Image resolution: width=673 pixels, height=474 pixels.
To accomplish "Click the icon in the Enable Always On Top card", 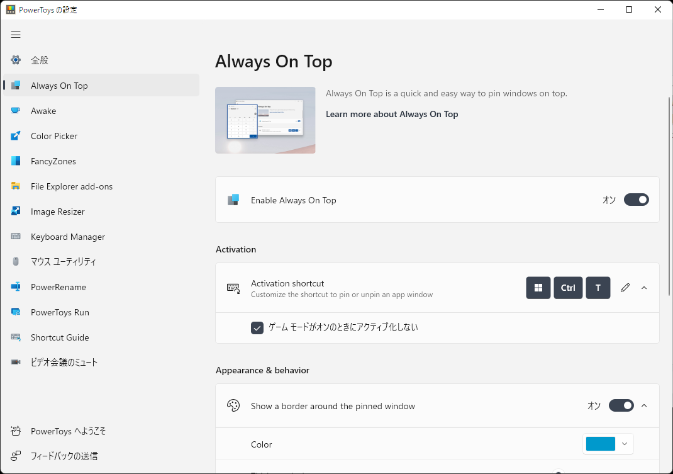I will pyautogui.click(x=233, y=200).
